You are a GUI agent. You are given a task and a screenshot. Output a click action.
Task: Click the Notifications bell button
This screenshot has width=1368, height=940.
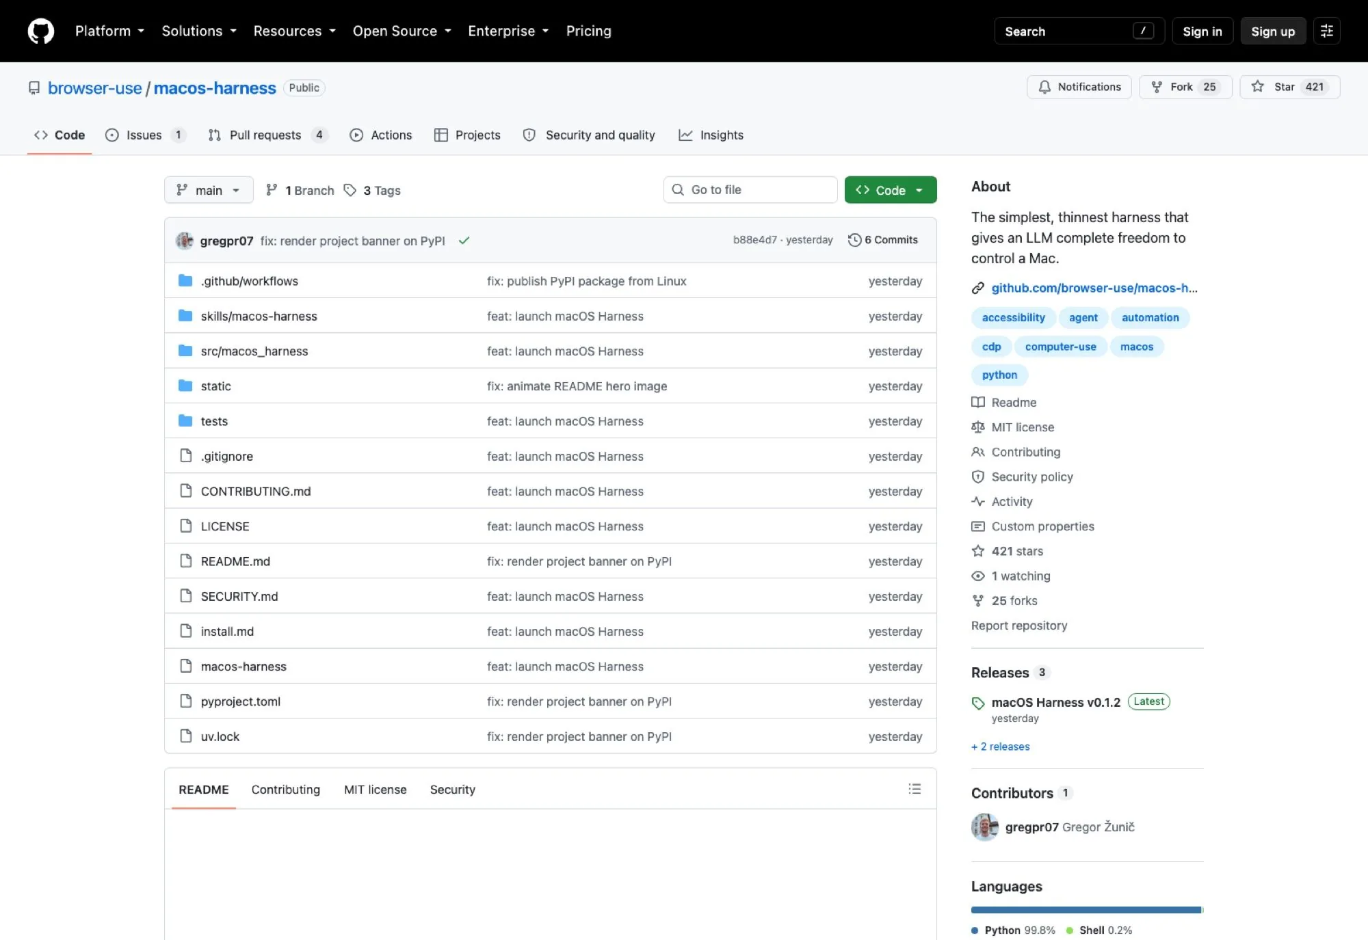tap(1079, 87)
